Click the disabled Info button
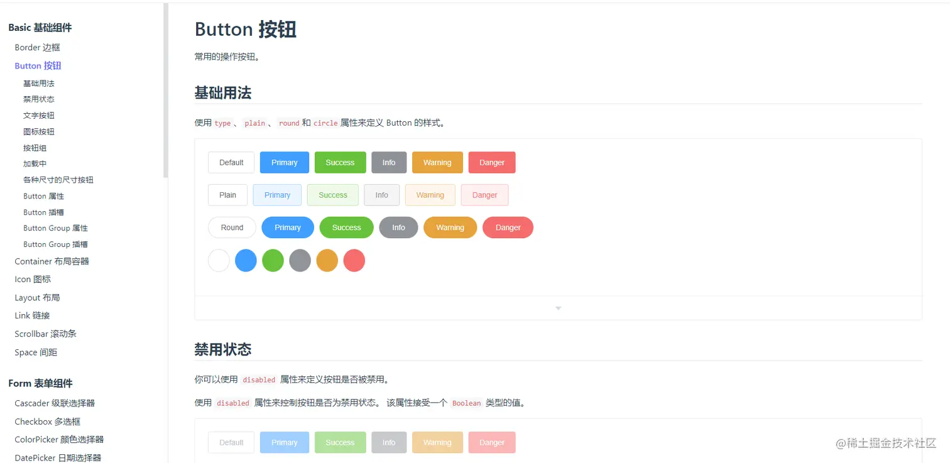Screen dimensions: 950x463 tap(389, 442)
